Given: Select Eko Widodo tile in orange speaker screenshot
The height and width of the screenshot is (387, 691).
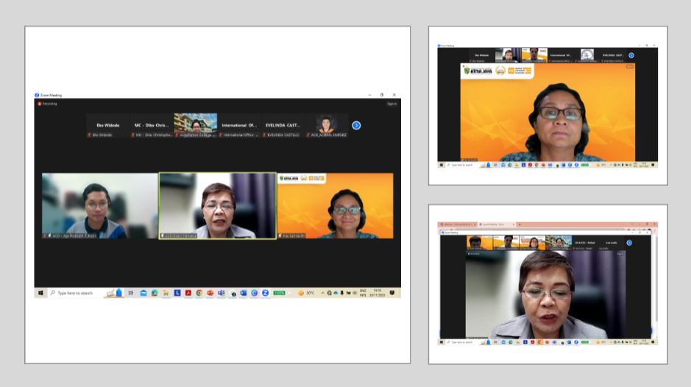Looking at the screenshot, I should point(482,55).
